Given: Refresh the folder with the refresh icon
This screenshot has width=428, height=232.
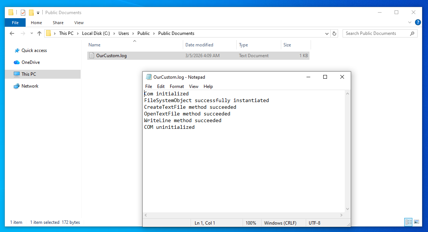Looking at the screenshot, I should point(334,33).
